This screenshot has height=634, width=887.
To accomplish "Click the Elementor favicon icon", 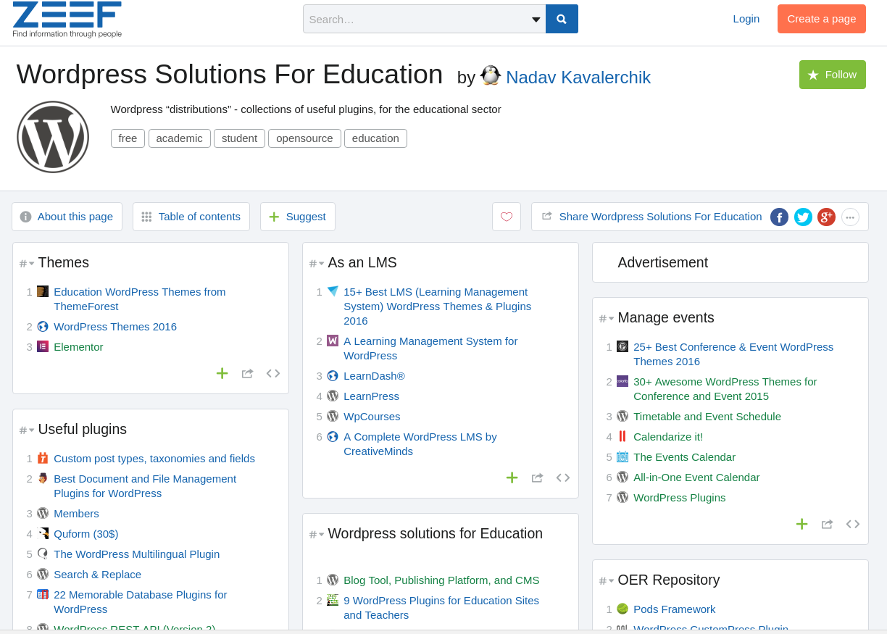I will coord(43,346).
